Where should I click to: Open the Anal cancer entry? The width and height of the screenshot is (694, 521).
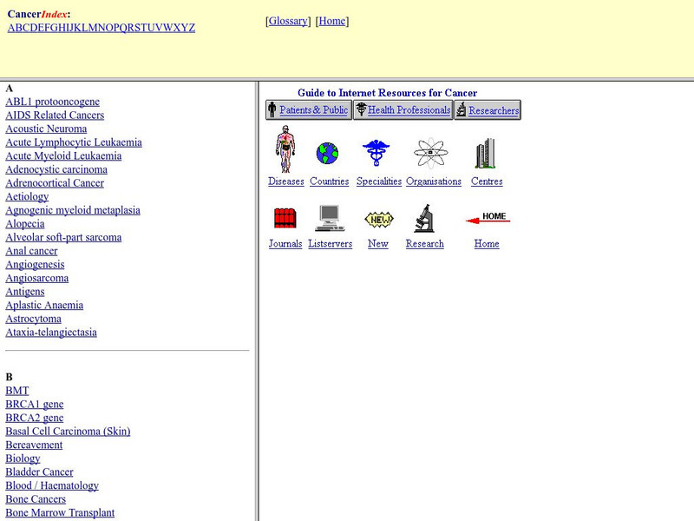point(31,251)
